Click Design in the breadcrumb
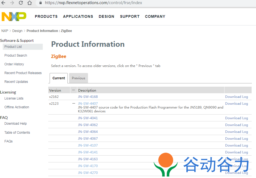The height and width of the screenshot is (178, 256). 17,31
